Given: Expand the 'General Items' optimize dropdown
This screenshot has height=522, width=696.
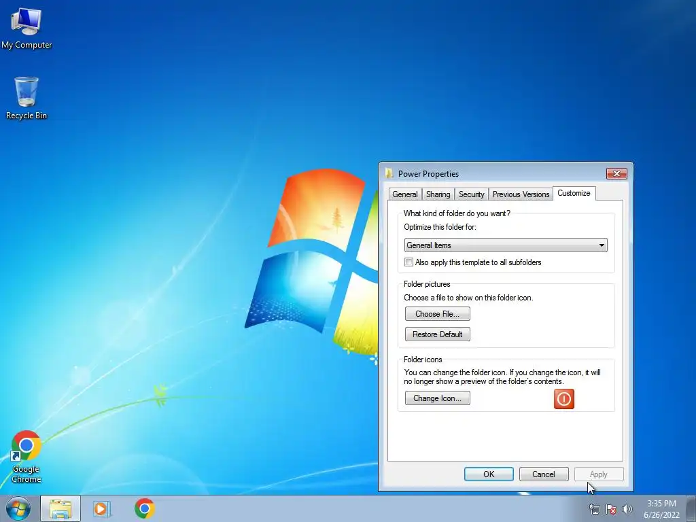Looking at the screenshot, I should (x=506, y=245).
